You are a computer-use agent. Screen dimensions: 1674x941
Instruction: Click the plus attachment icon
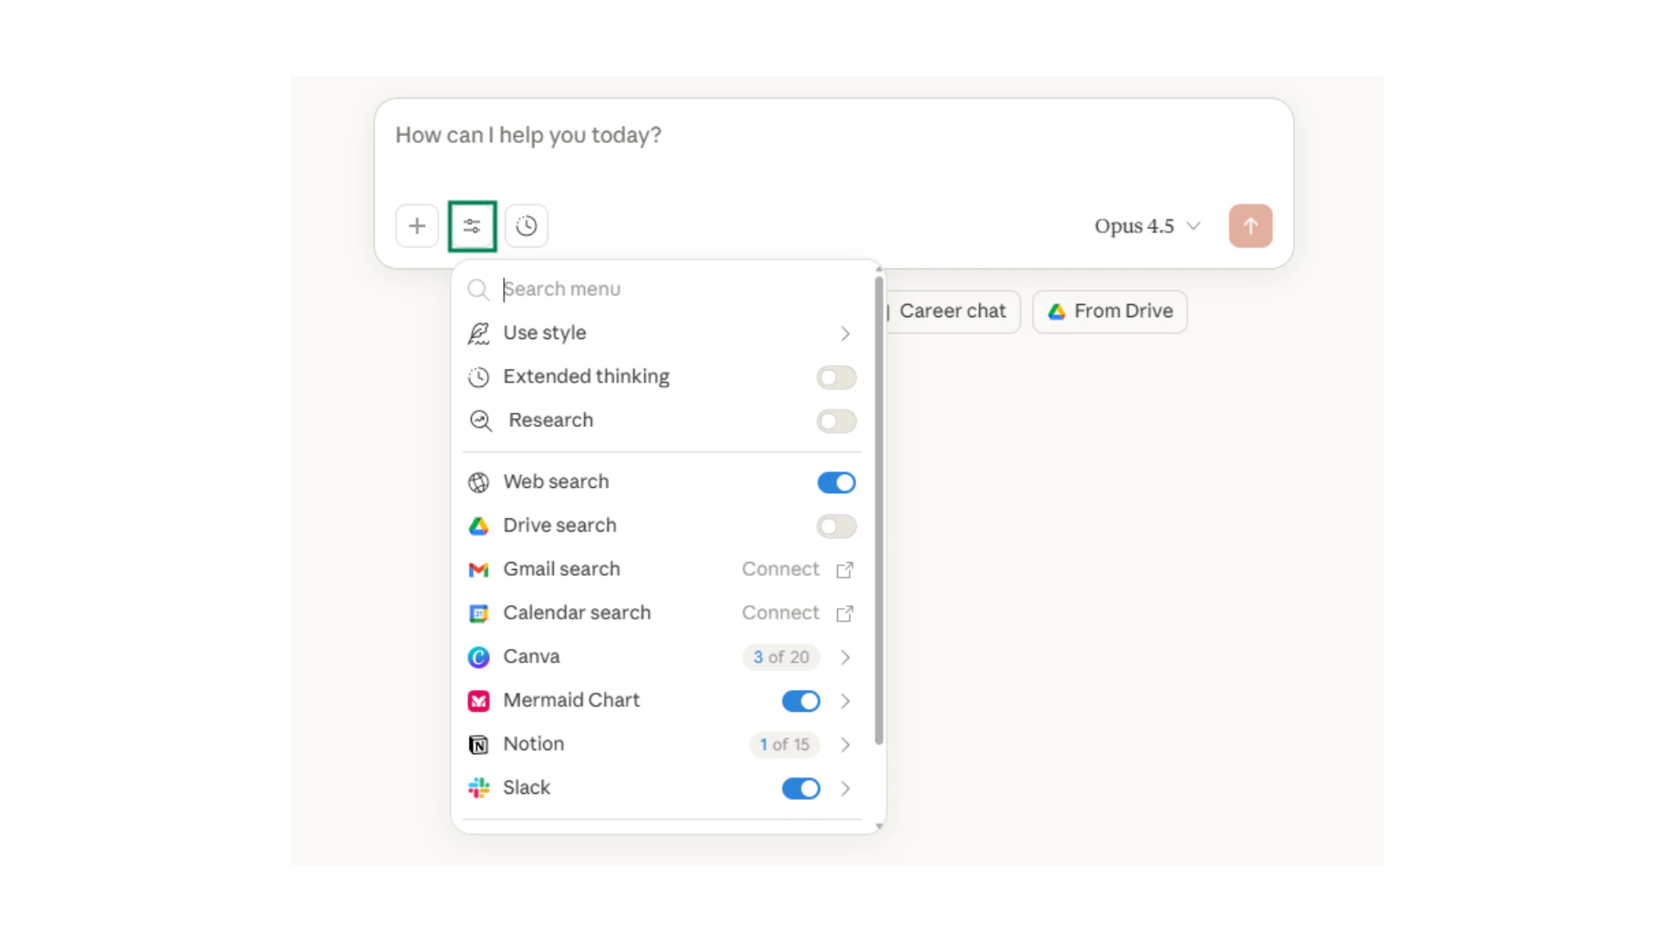(417, 226)
